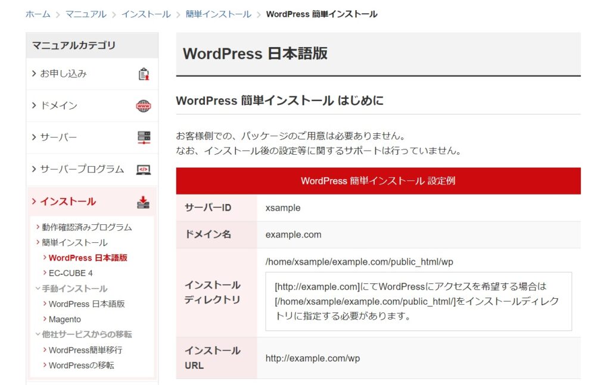Open 簡単インストール breadcrumb link
The image size is (610, 385).
pos(218,14)
